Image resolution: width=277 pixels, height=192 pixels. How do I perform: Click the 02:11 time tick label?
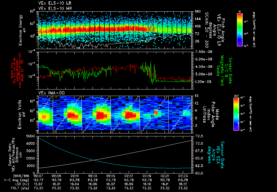tap(75, 176)
